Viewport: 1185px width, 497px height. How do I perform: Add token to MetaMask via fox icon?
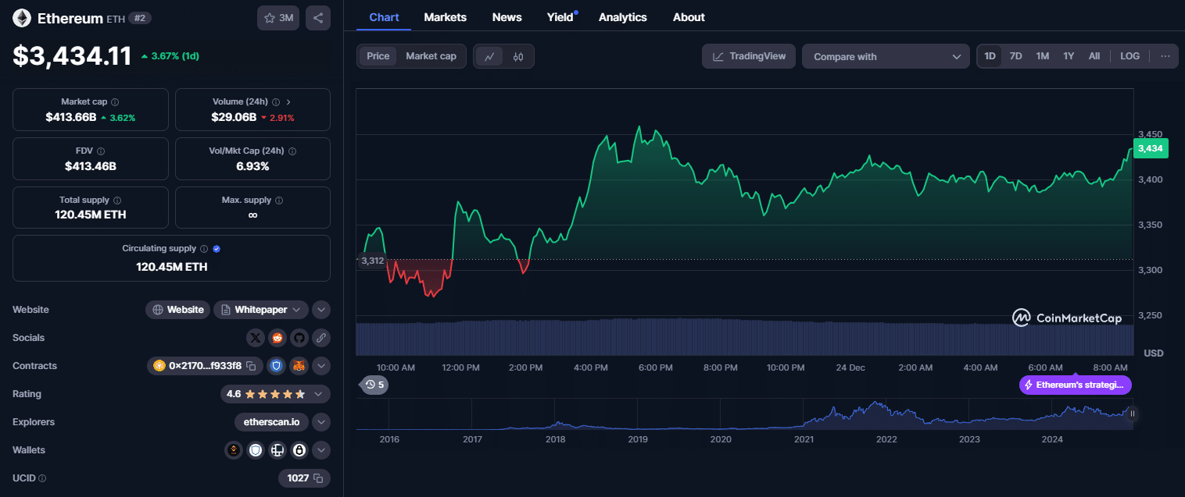(x=299, y=366)
